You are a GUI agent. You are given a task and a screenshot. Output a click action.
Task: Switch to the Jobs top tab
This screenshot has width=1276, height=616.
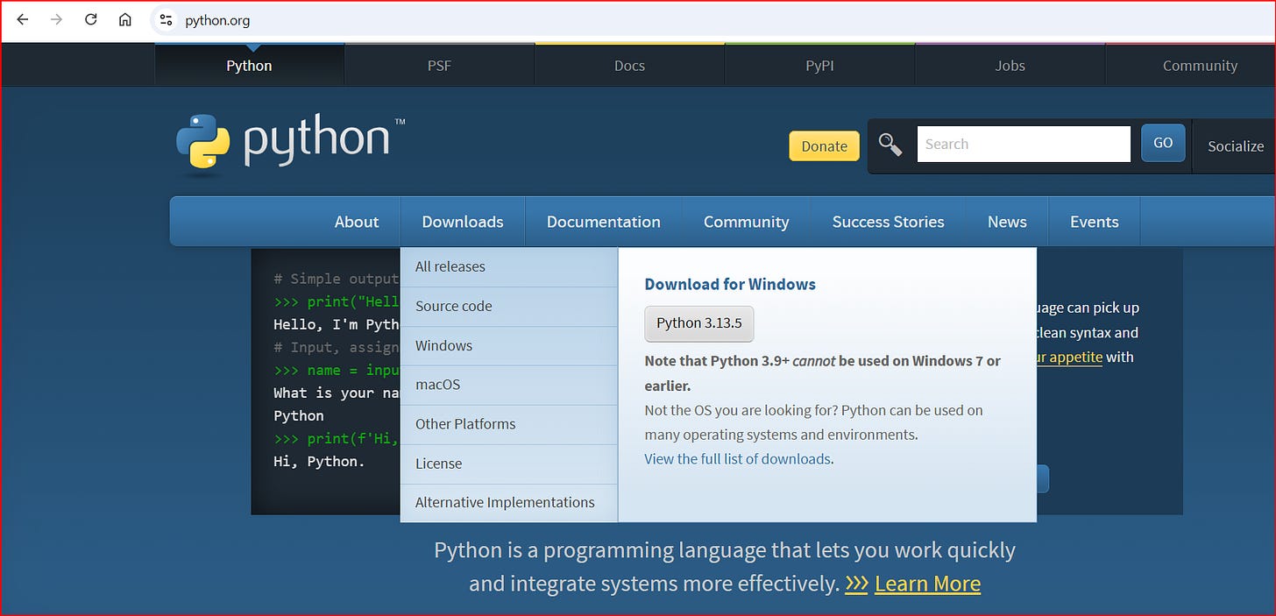(1010, 66)
